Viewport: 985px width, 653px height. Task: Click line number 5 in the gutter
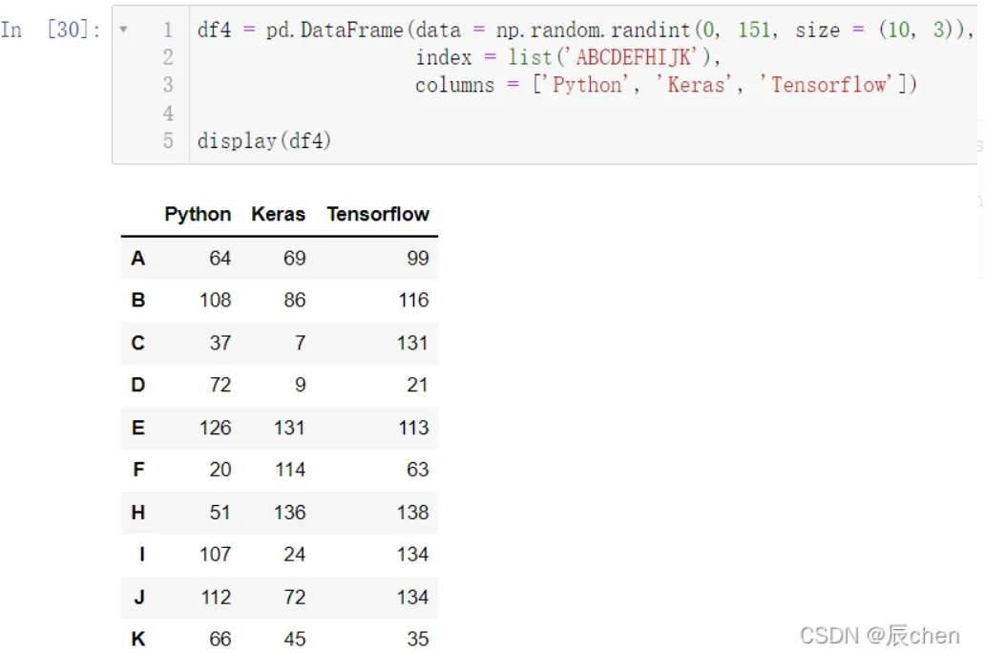(x=168, y=141)
